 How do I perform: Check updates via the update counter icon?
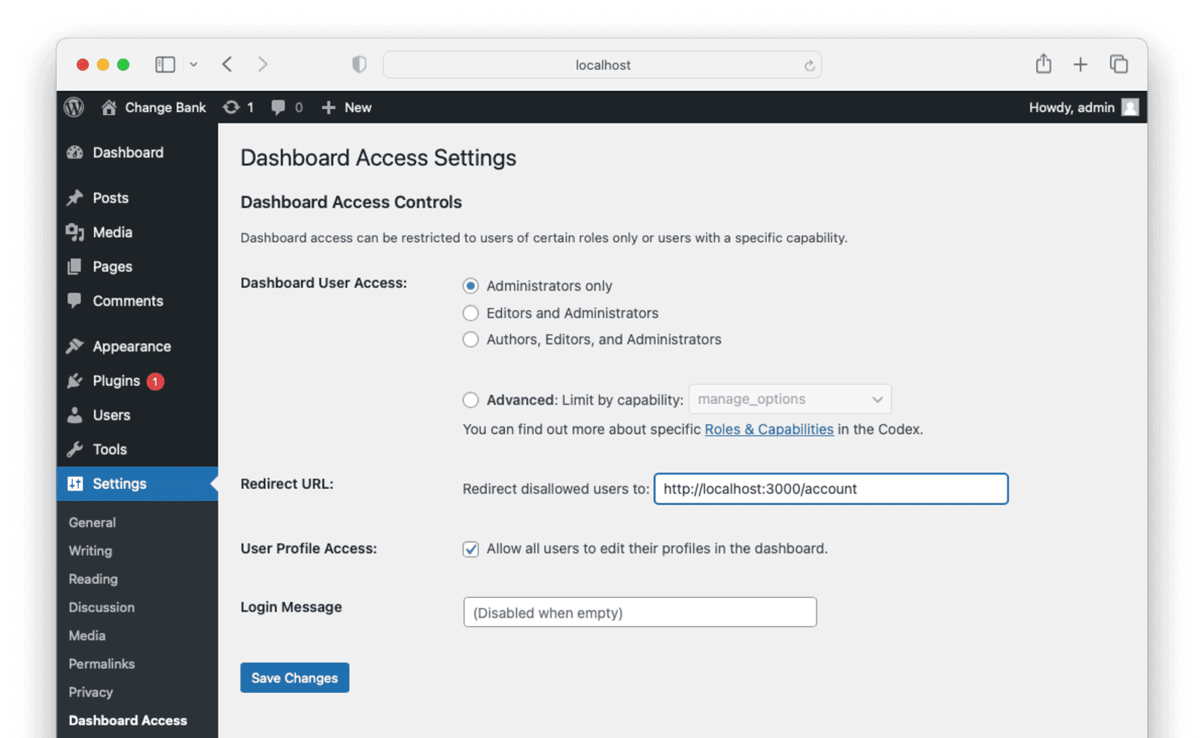pos(233,107)
